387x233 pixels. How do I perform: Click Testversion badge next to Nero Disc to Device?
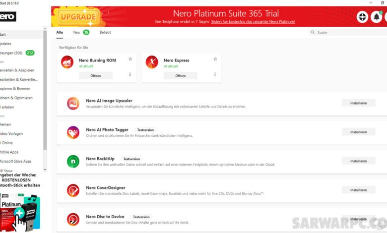click(141, 217)
